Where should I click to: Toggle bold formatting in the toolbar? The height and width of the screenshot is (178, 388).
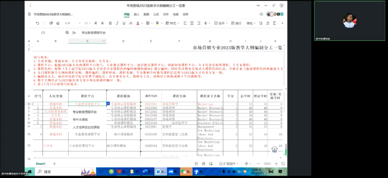[111, 23]
